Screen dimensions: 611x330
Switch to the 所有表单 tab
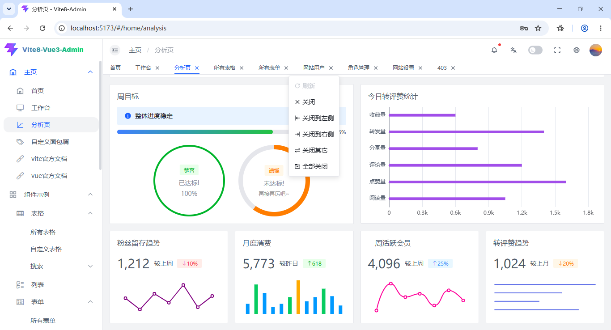pyautogui.click(x=269, y=68)
